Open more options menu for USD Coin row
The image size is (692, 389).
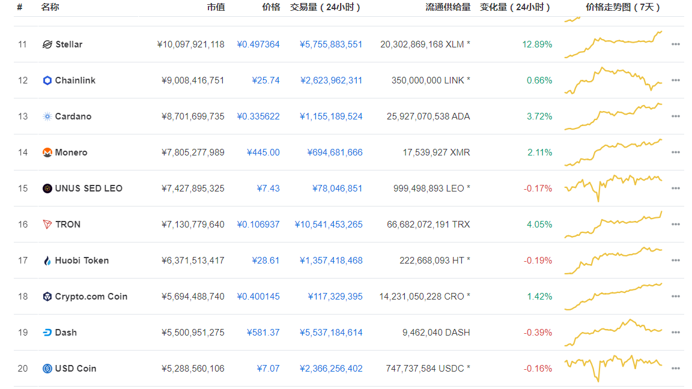pos(675,369)
